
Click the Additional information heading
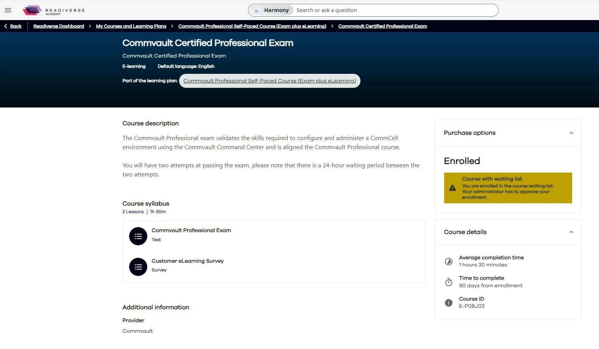(x=156, y=307)
